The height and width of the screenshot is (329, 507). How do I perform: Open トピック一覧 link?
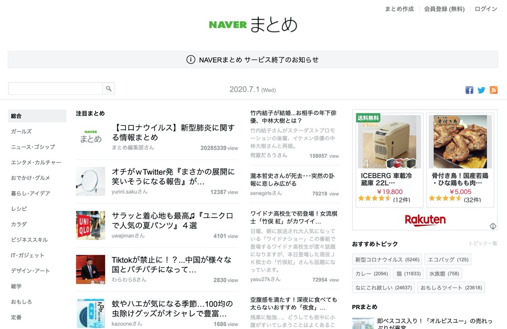483,243
